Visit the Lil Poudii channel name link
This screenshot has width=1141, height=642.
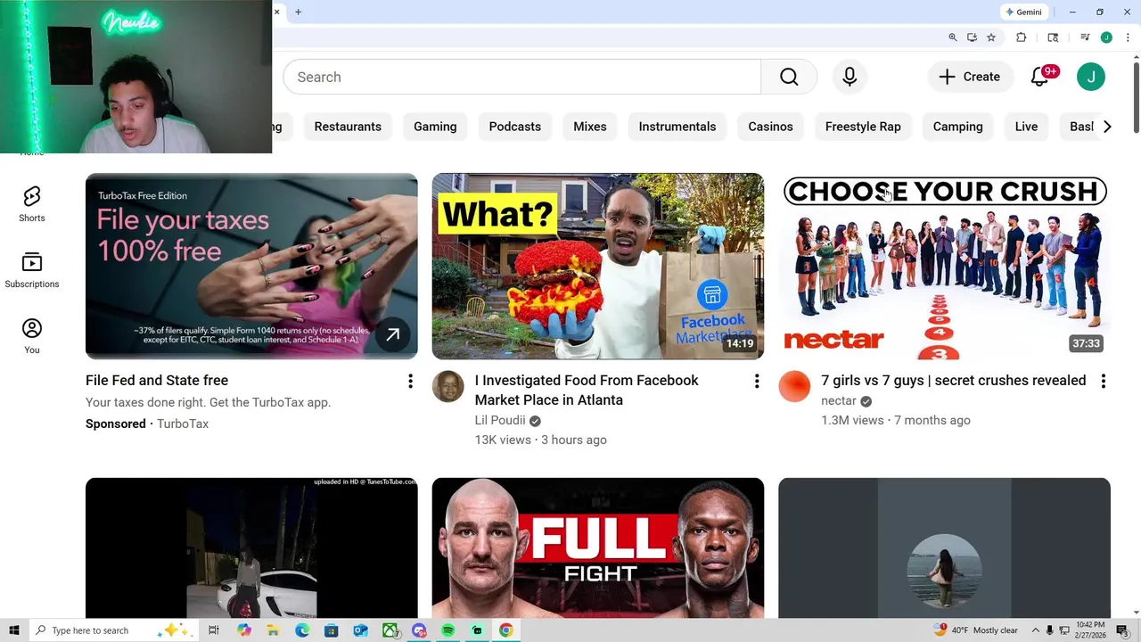(x=500, y=421)
